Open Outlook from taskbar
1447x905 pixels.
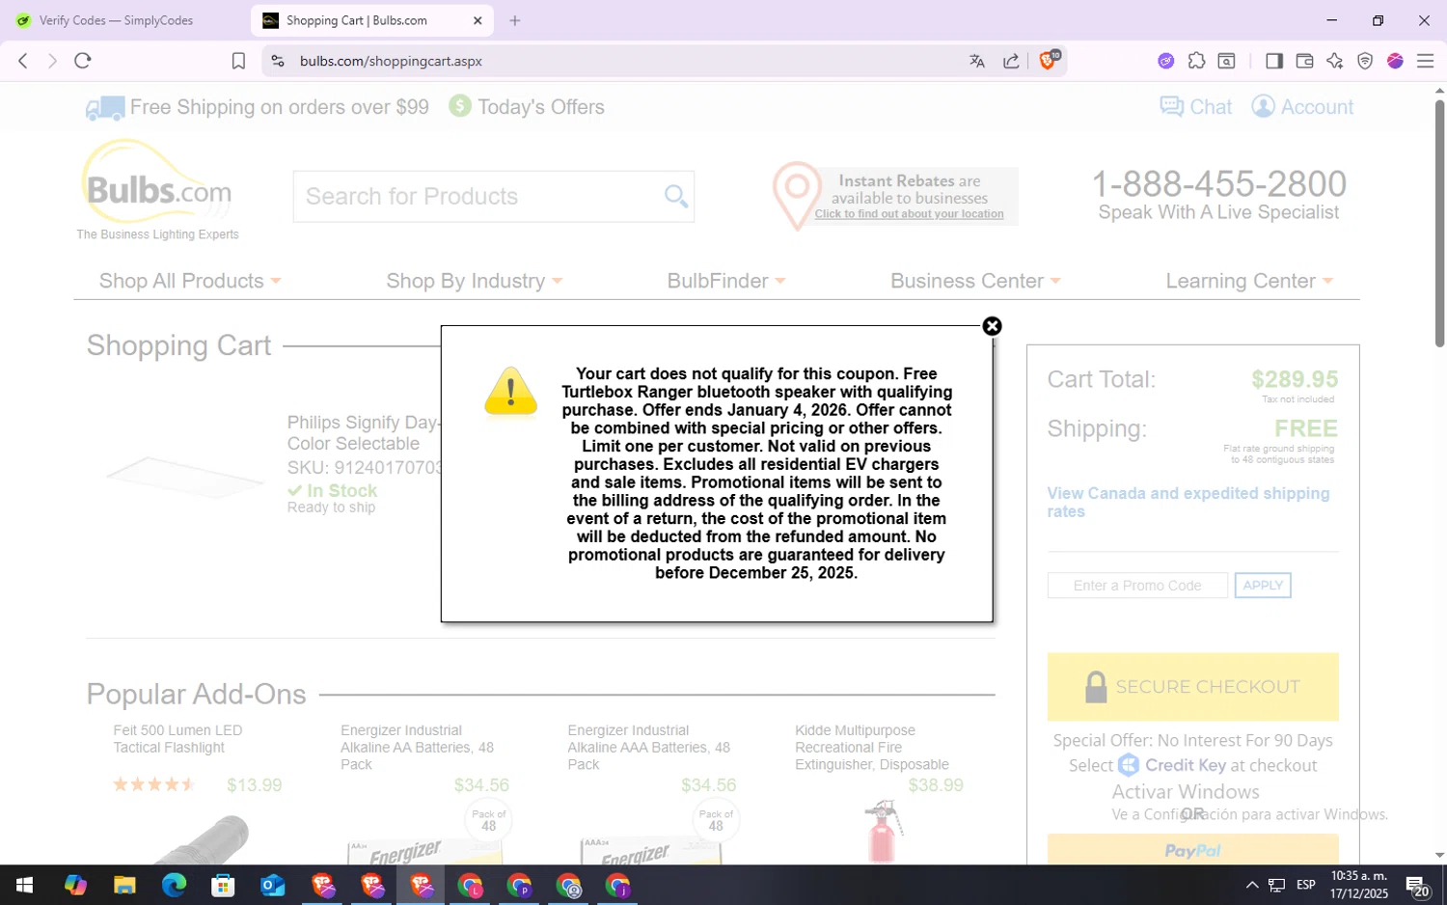coord(273,885)
